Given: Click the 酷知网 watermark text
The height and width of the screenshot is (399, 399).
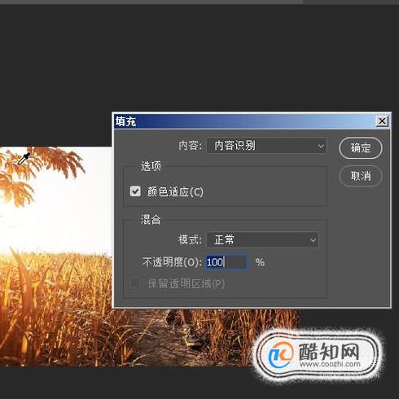Looking at the screenshot, I should tap(329, 351).
